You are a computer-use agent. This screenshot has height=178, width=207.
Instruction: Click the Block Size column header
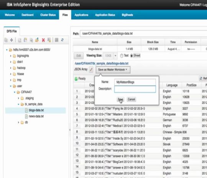click(x=153, y=42)
